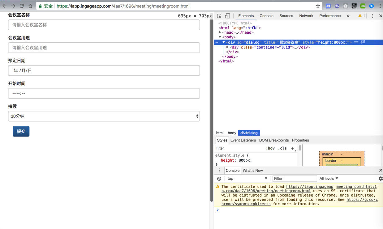Screen dimensions: 383x229
Task: Bookmark this page with the star
Action: coord(318,6)
